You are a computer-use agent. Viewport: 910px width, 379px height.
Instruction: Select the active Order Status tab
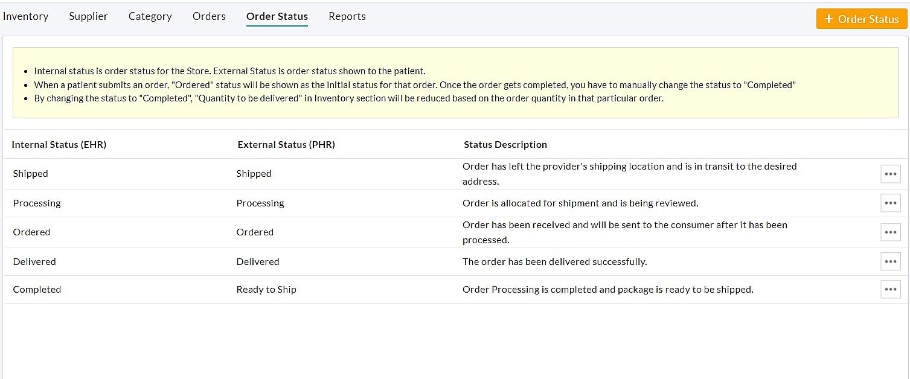(x=277, y=16)
